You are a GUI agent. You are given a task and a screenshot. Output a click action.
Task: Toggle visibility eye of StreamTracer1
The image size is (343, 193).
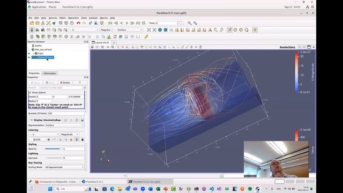29,57
